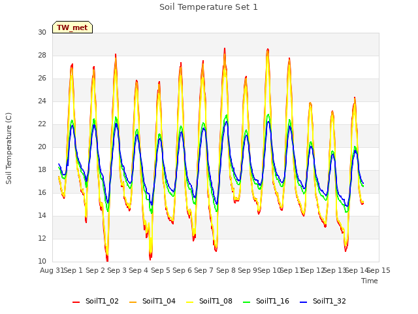This screenshot has width=418, height=314.
Task: Click the Sep 1 x-axis tick label
Action: (73, 270)
